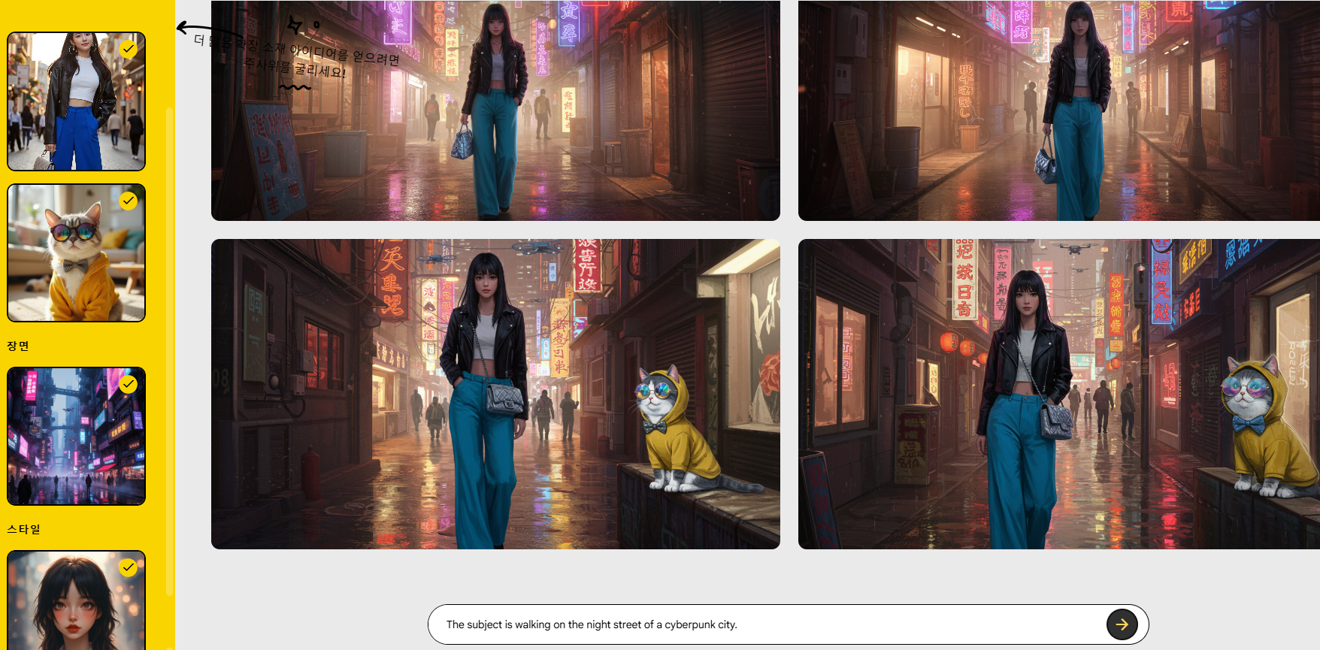The image size is (1320, 650).
Task: Toggle the checkmark on the woman subject thumbnail
Action: tap(129, 49)
